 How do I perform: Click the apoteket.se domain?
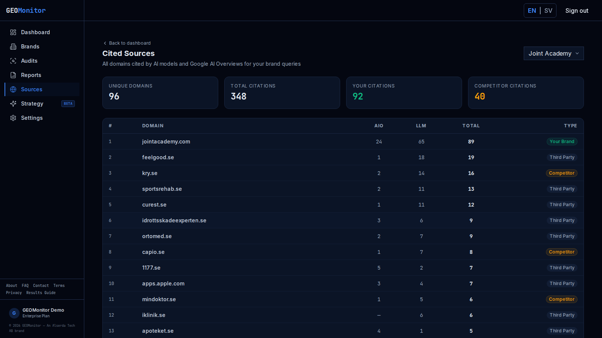coord(158,331)
